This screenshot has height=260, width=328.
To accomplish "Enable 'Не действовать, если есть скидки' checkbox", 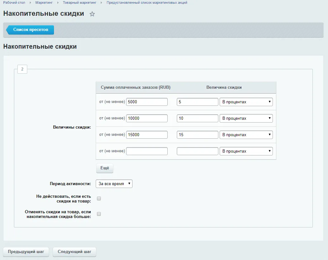I will pyautogui.click(x=99, y=199).
